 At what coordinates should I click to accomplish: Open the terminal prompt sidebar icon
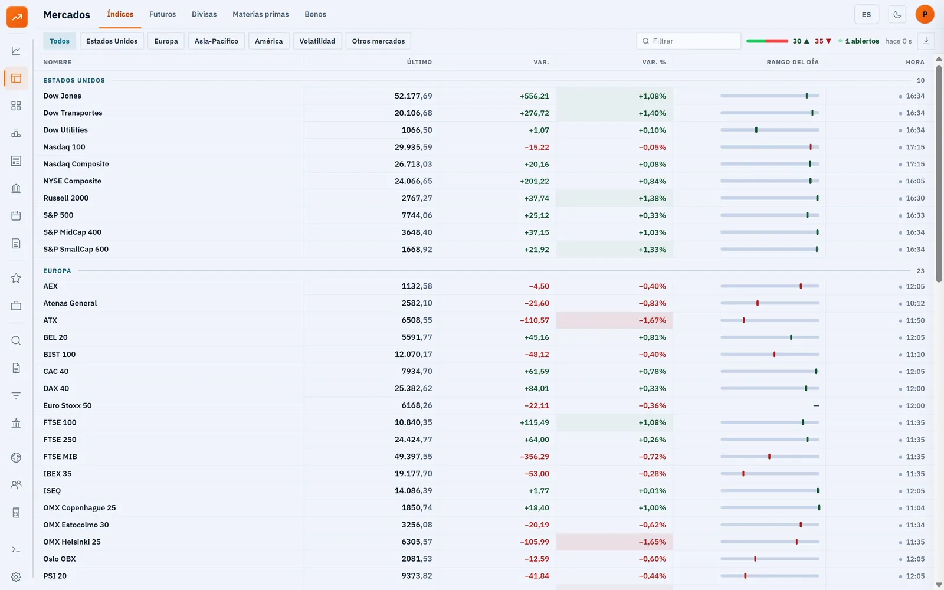click(16, 549)
